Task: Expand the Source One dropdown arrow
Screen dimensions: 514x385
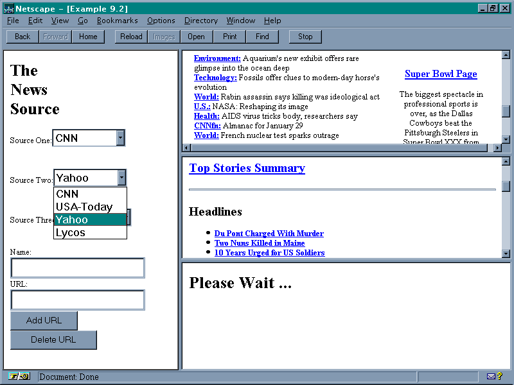Action: [x=120, y=137]
